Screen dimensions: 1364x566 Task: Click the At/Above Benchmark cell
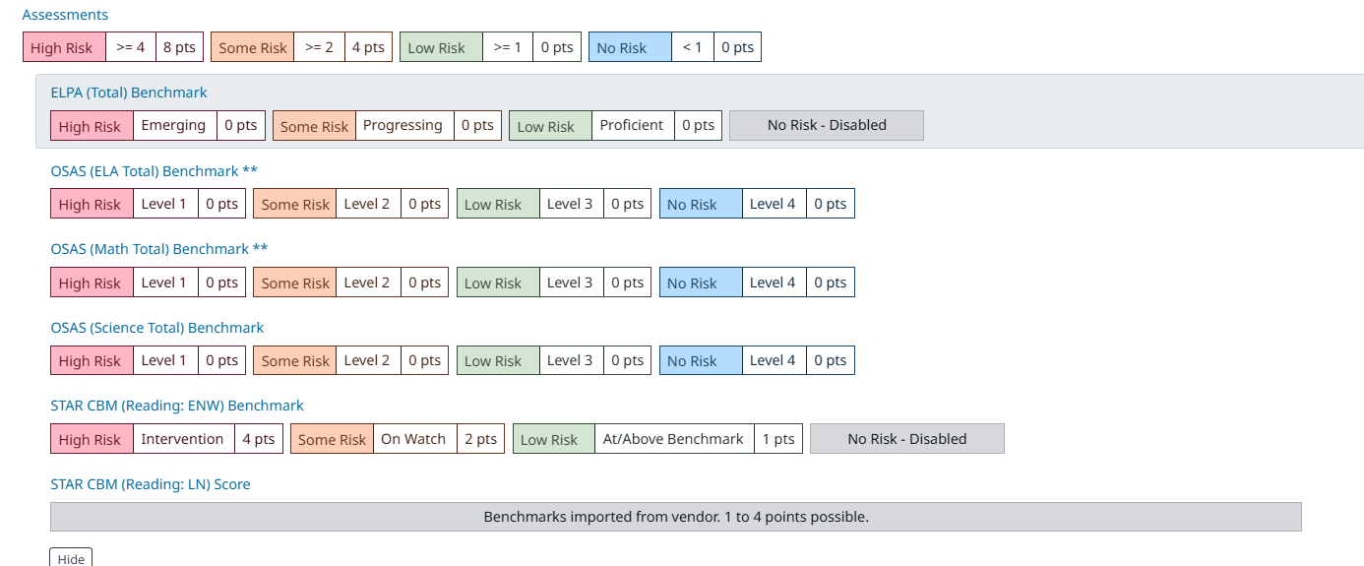tap(674, 439)
